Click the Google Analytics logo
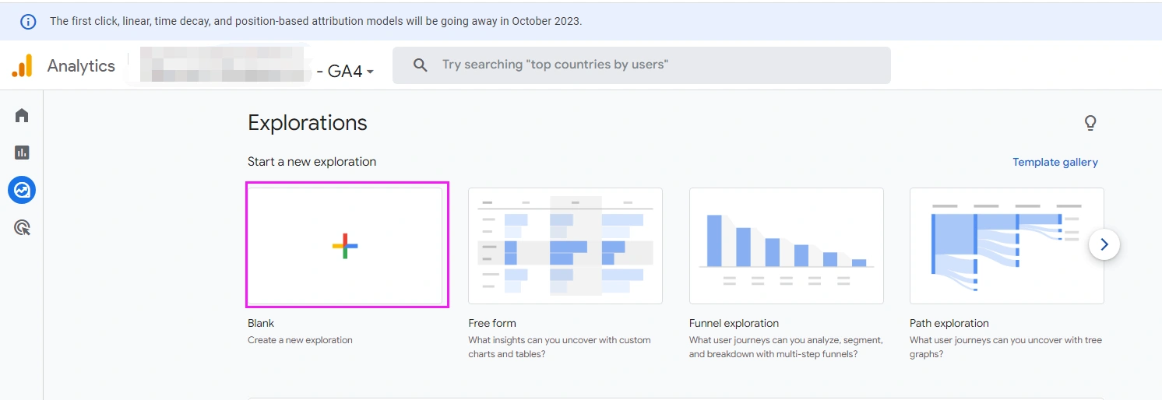 click(22, 66)
